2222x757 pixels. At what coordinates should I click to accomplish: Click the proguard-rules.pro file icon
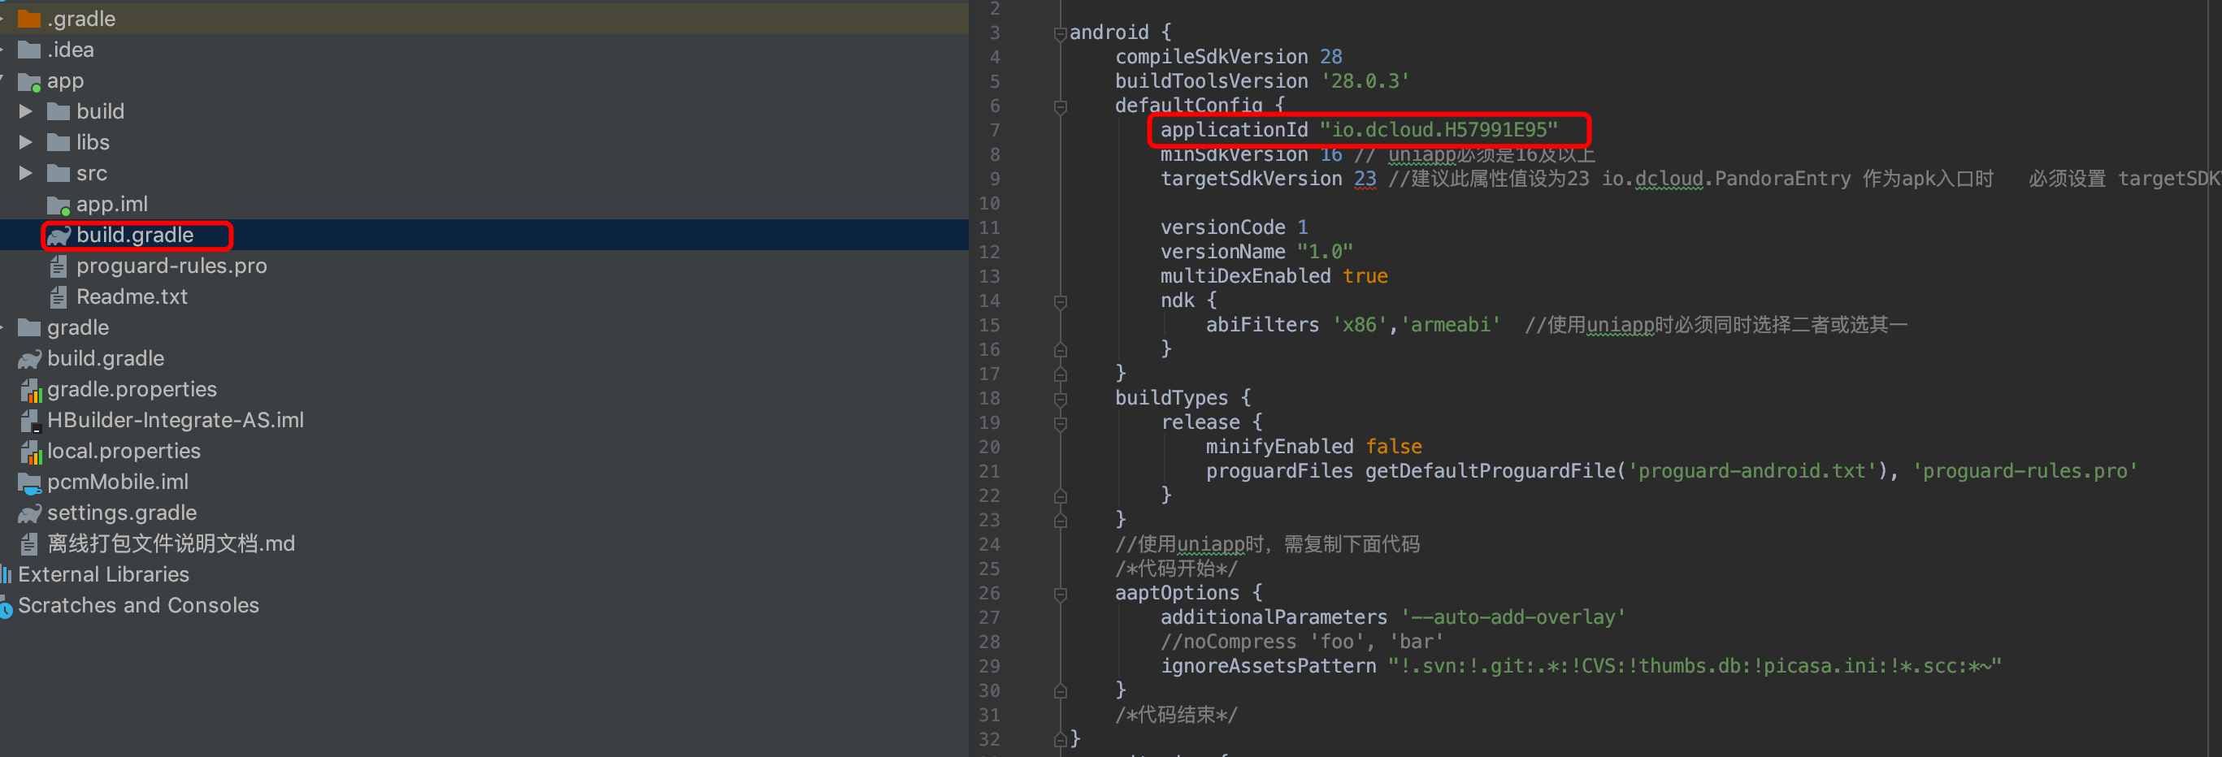59,266
